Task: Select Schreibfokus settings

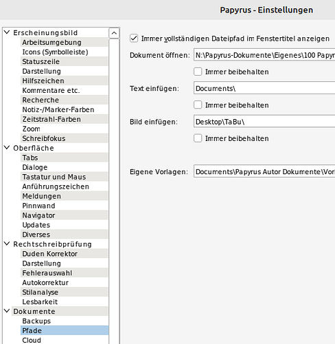Action: pyautogui.click(x=65, y=138)
